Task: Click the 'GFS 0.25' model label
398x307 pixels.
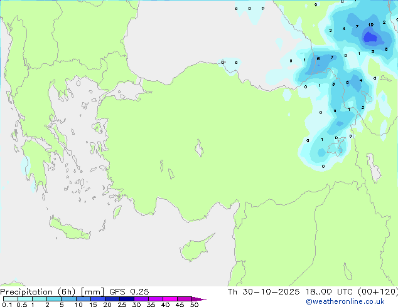Action: pos(129,292)
